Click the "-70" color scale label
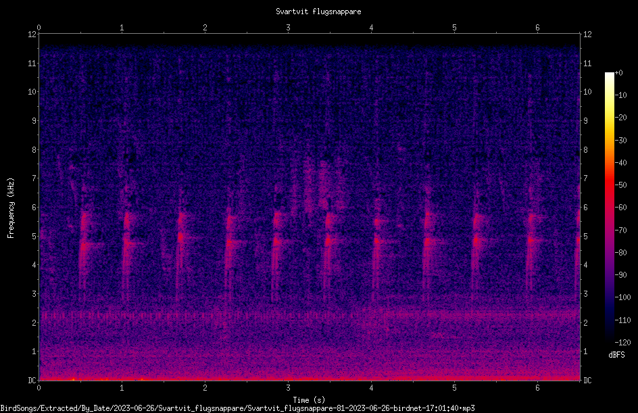 (x=620, y=230)
